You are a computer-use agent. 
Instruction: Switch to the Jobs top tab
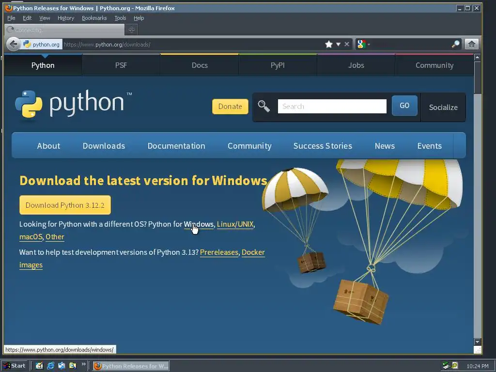(x=356, y=65)
